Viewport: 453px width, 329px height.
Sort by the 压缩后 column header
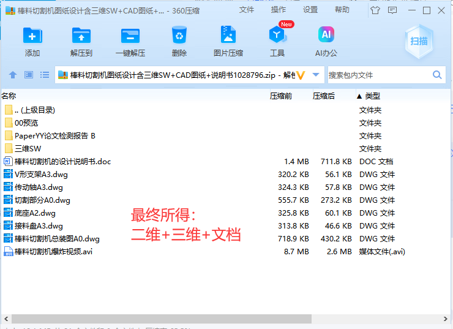[x=324, y=96]
